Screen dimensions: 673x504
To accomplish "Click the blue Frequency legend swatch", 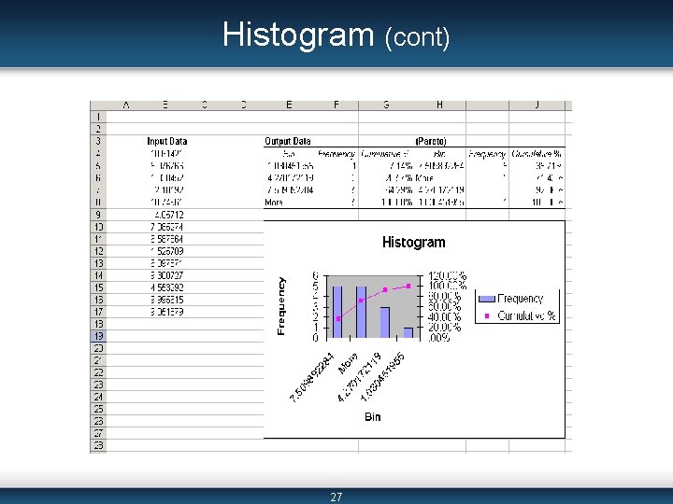I will pyautogui.click(x=487, y=299).
